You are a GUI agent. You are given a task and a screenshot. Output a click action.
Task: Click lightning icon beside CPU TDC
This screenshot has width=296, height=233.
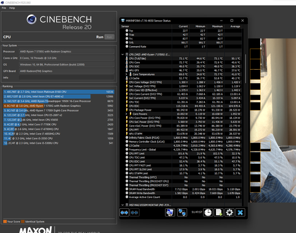coord(127,102)
